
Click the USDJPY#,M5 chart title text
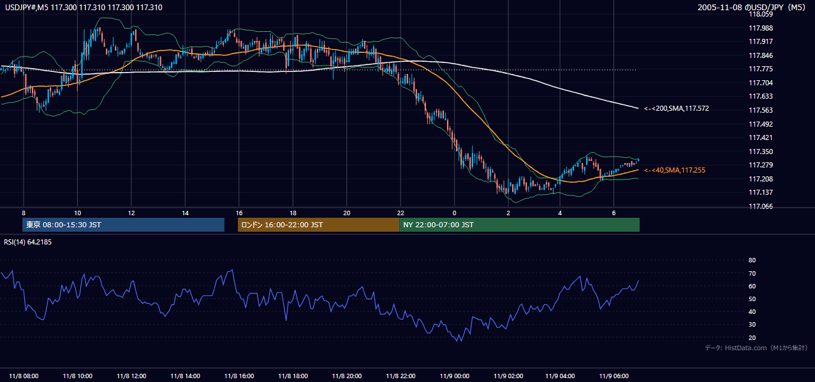pyautogui.click(x=84, y=8)
